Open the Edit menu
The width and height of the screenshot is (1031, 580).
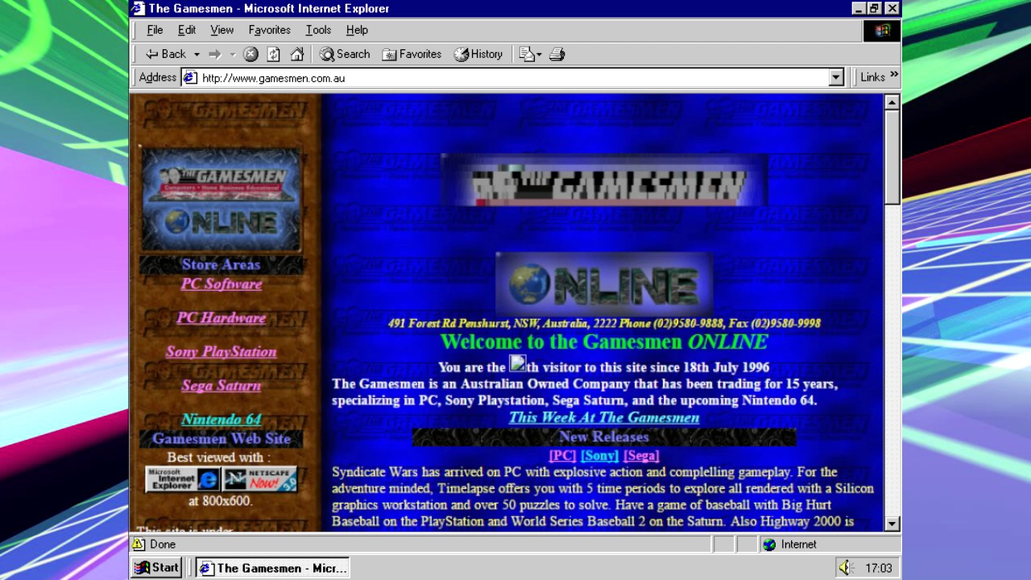[x=187, y=30]
